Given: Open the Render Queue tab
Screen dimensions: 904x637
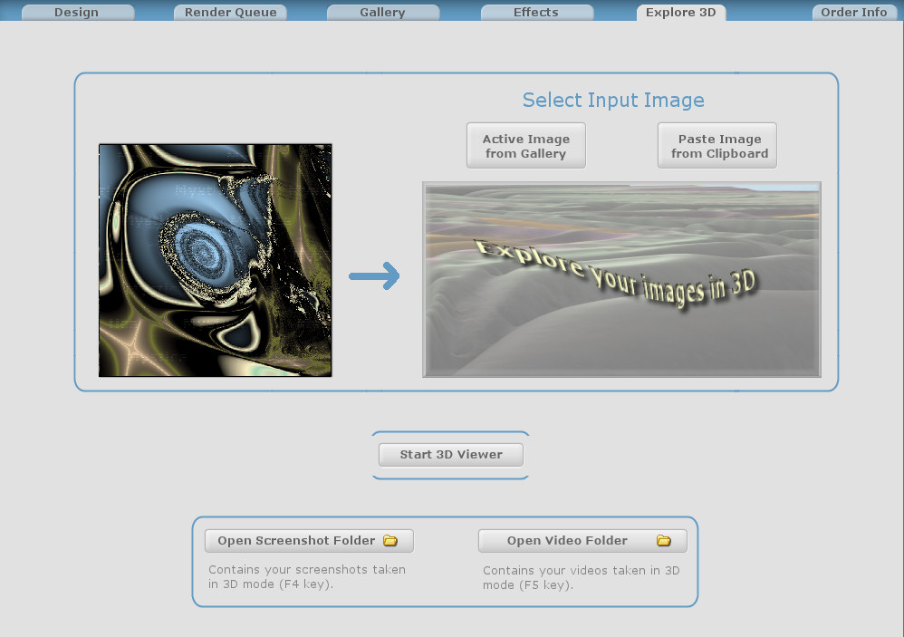Looking at the screenshot, I should pyautogui.click(x=230, y=12).
